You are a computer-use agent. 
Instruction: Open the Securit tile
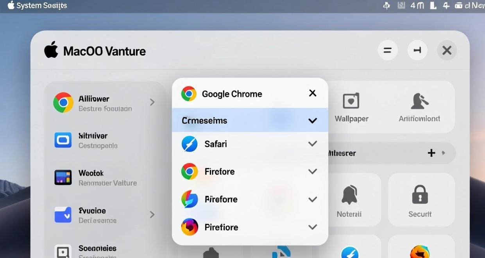tap(421, 200)
